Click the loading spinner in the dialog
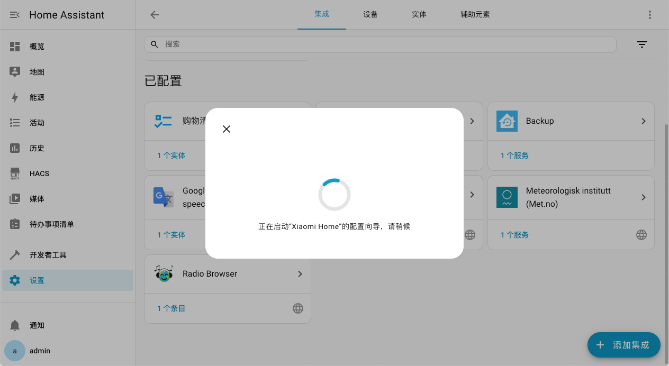Screen dimensions: 669x366 (334, 195)
